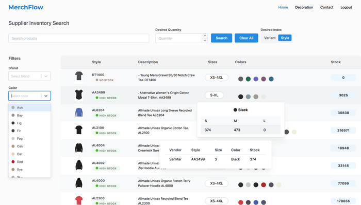The image size is (361, 205).
Task: Collapse the Color dropdown chevron
Action: click(46, 96)
